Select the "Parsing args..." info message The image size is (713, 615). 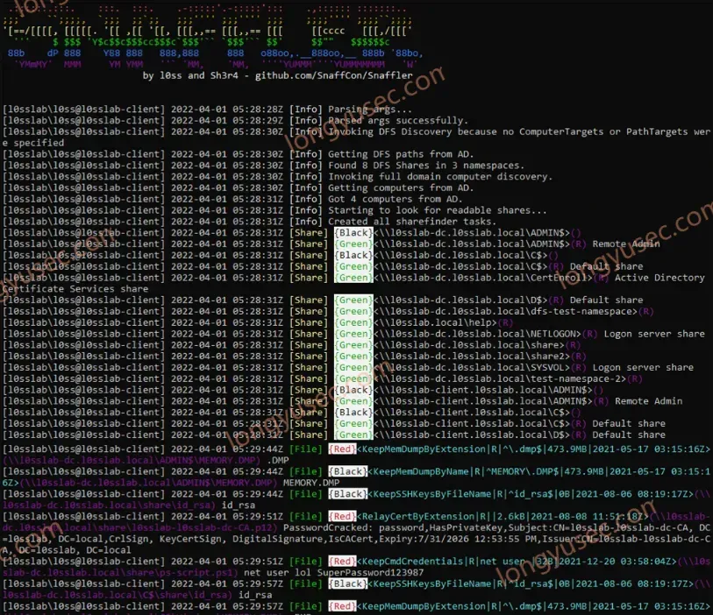[x=370, y=110]
